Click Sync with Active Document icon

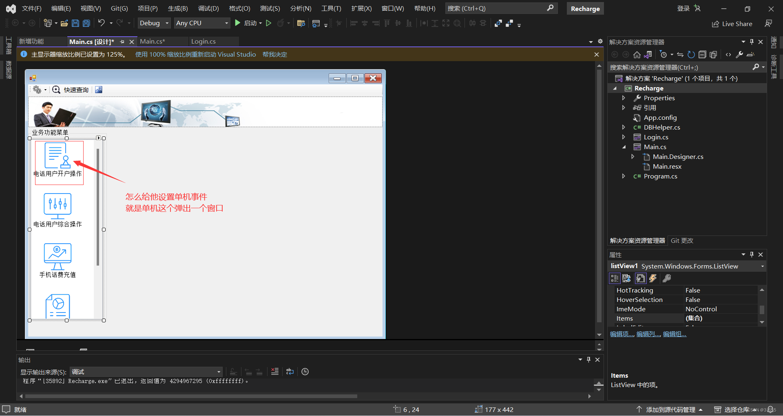click(680, 55)
